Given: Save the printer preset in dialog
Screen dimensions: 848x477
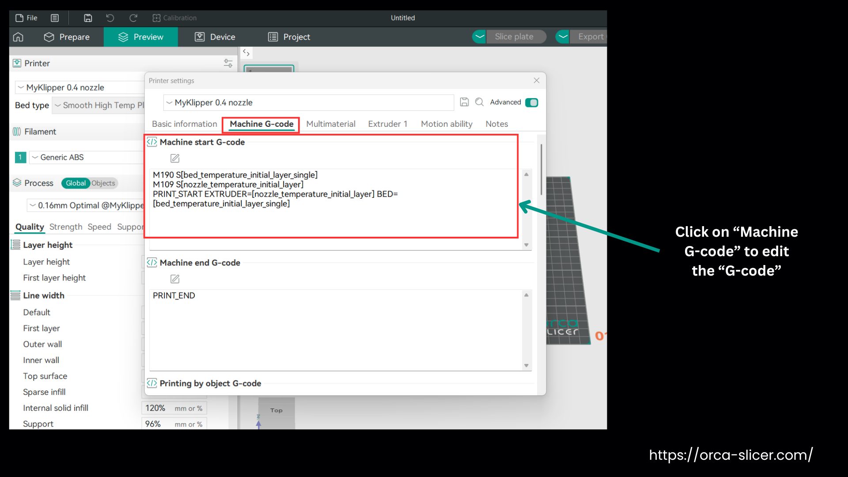Looking at the screenshot, I should tap(464, 102).
